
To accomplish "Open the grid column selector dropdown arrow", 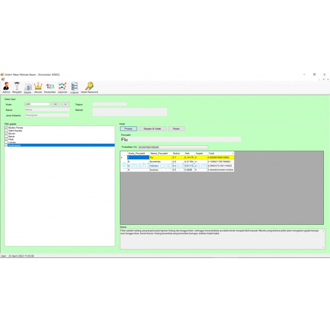I will [232, 153].
